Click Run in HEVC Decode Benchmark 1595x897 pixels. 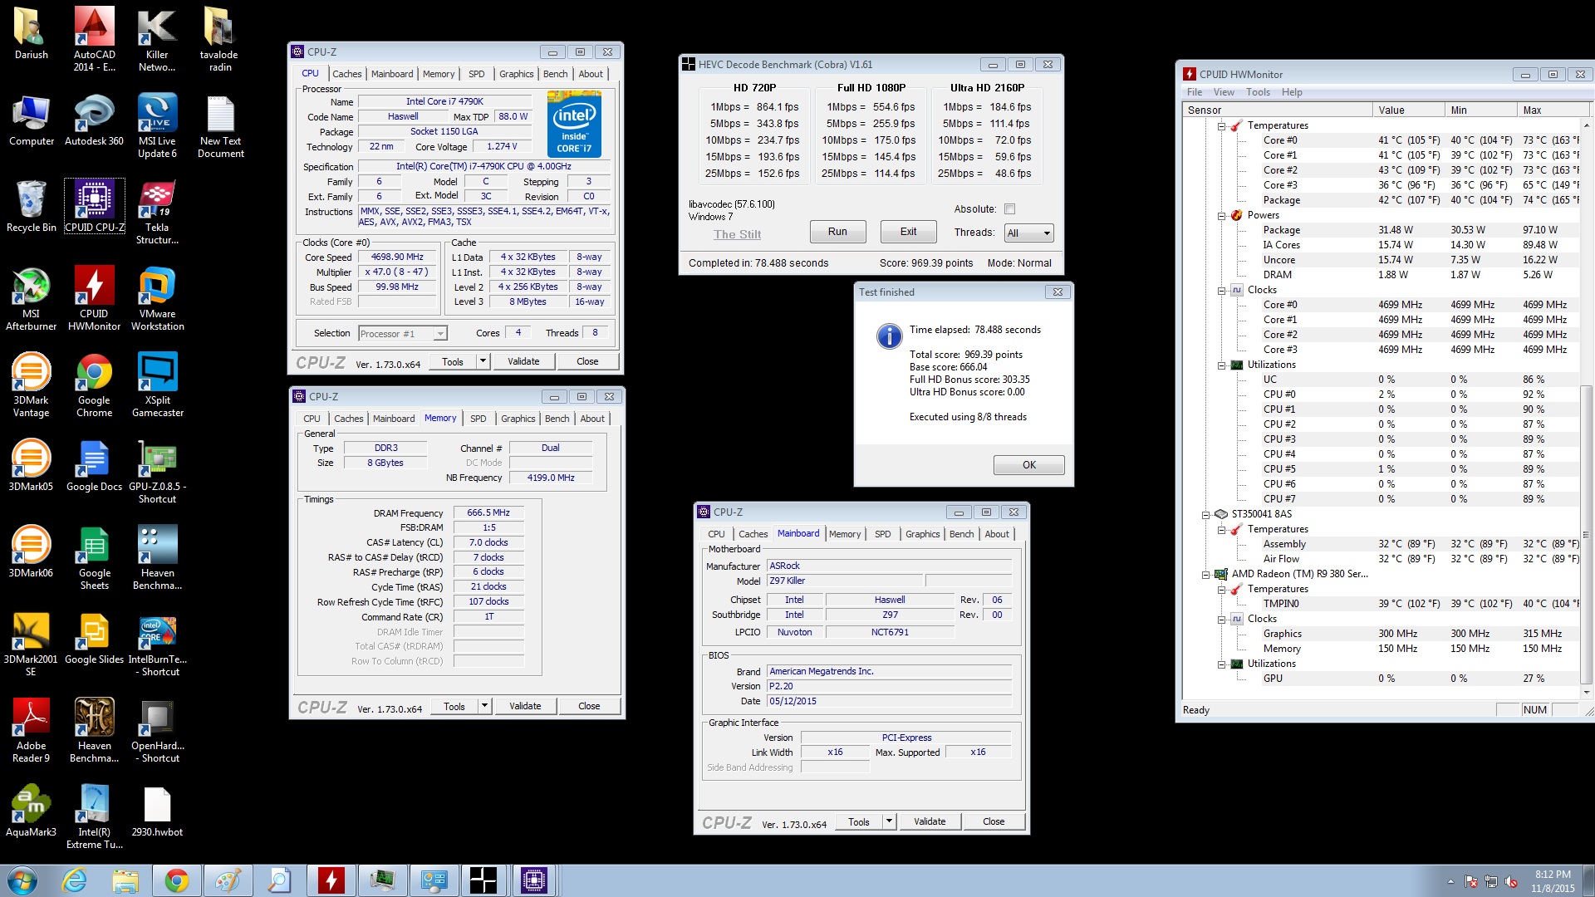837,232
